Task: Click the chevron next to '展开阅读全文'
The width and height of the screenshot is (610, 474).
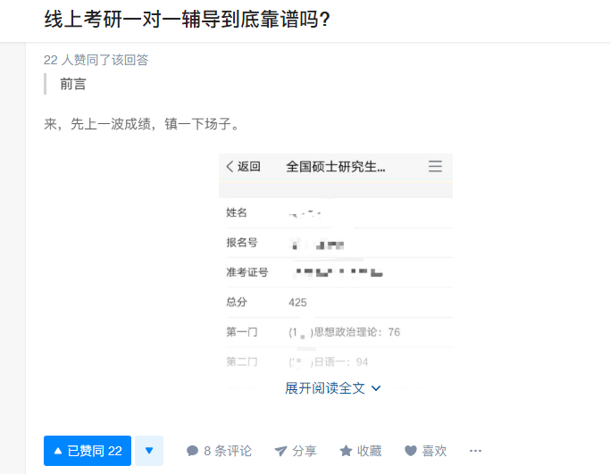Action: 376,388
